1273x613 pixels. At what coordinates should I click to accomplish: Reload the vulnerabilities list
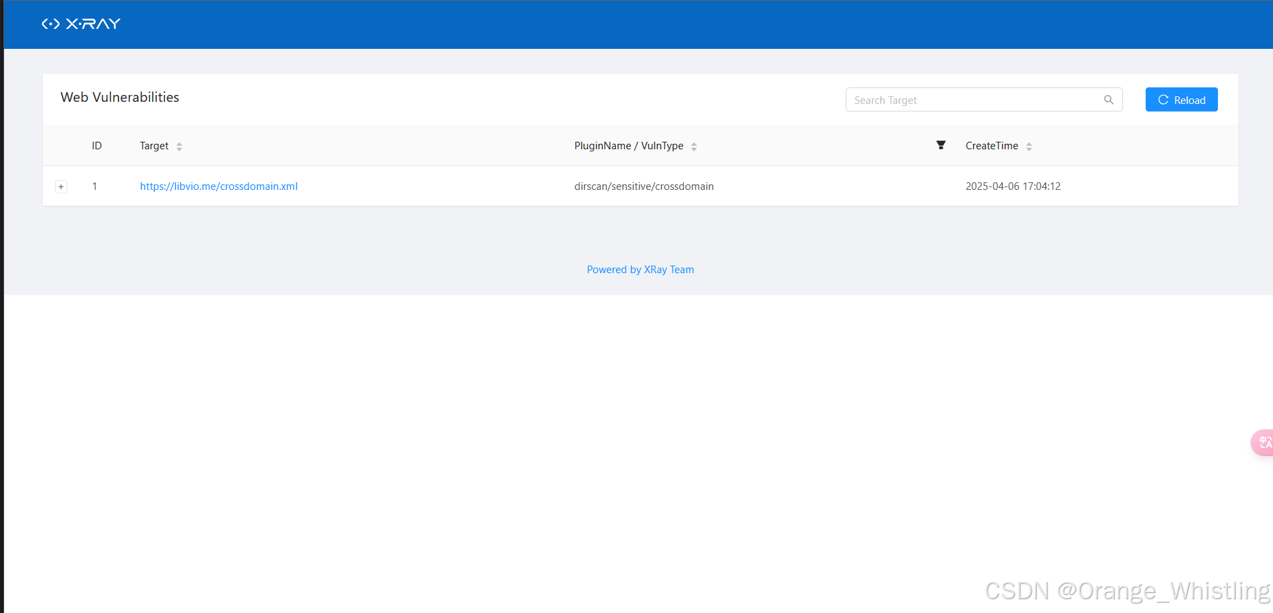(1181, 100)
